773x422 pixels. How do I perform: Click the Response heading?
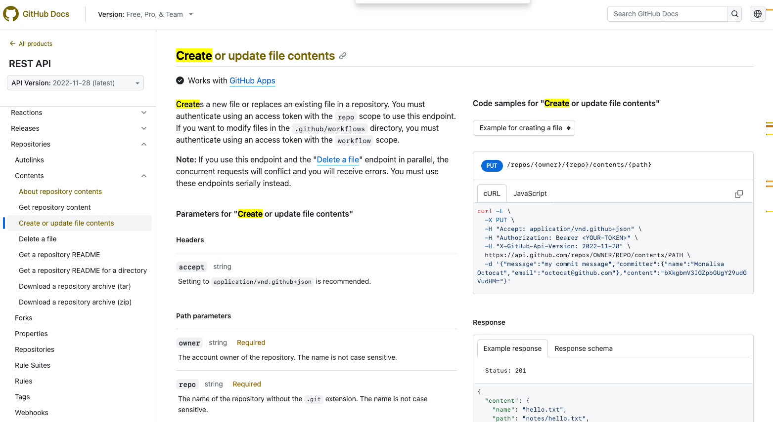(489, 322)
